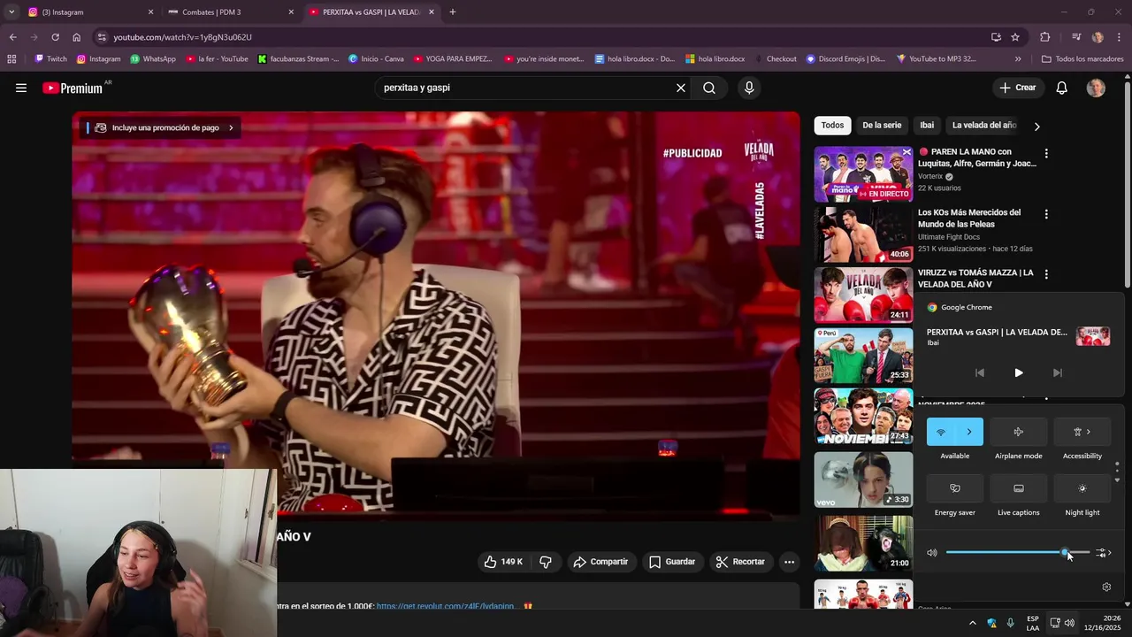Dislike the video with thumbs-down

546,562
